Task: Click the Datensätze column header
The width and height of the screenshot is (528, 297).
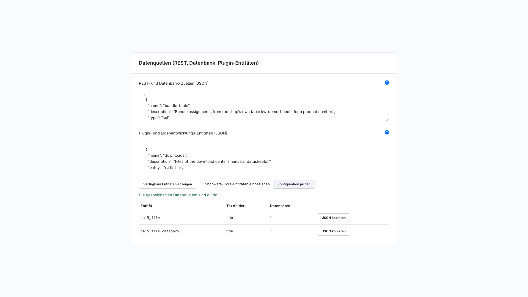Action: 280,206
